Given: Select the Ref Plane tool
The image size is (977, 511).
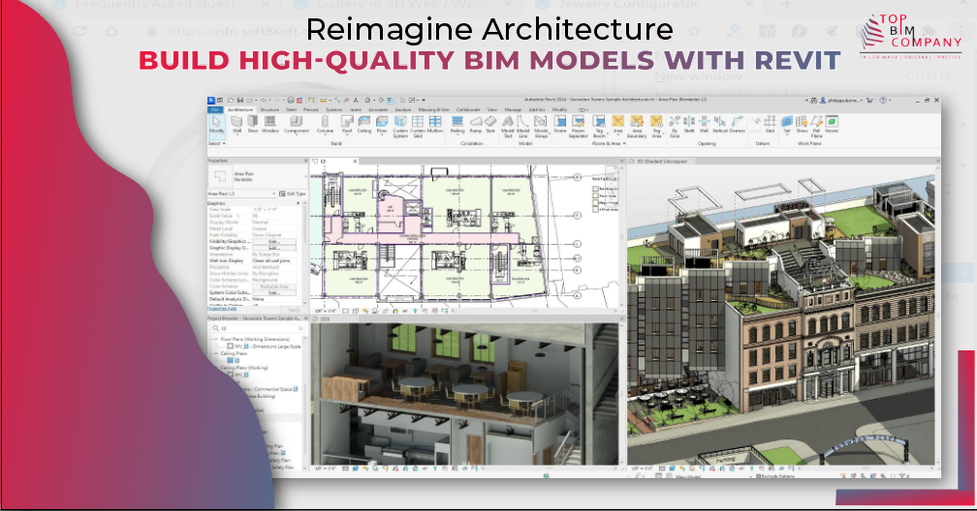Looking at the screenshot, I should (817, 127).
